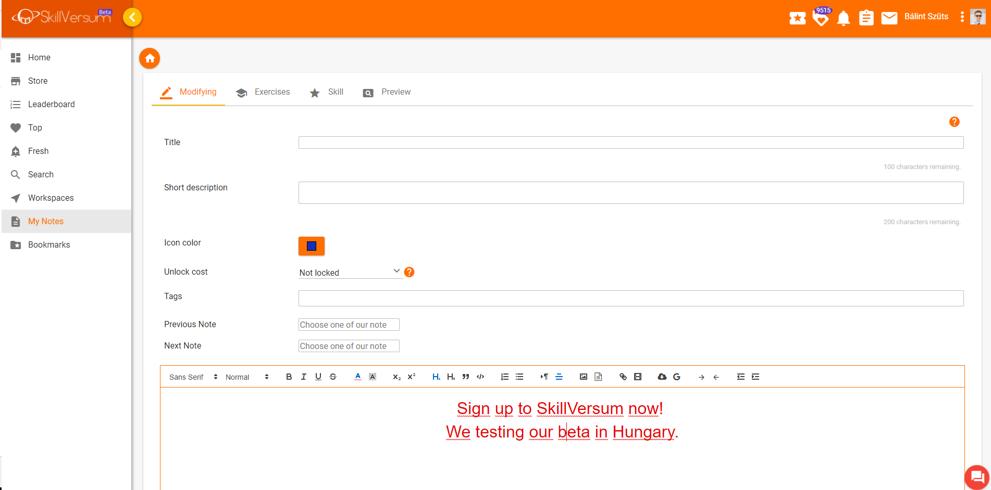Open My Notes in the sidebar
The width and height of the screenshot is (991, 490).
click(x=67, y=221)
